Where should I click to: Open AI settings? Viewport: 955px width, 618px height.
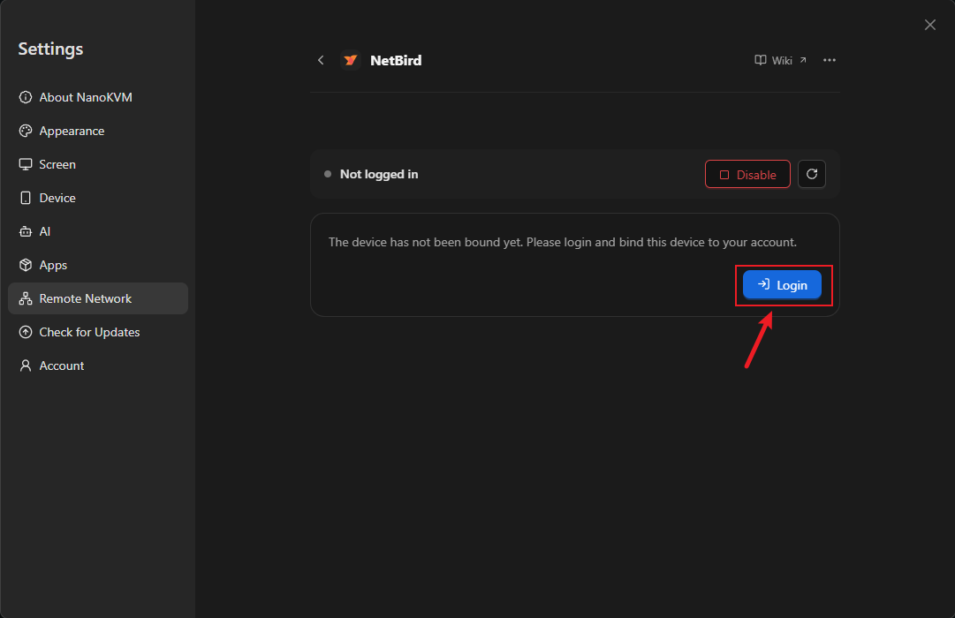click(x=98, y=231)
